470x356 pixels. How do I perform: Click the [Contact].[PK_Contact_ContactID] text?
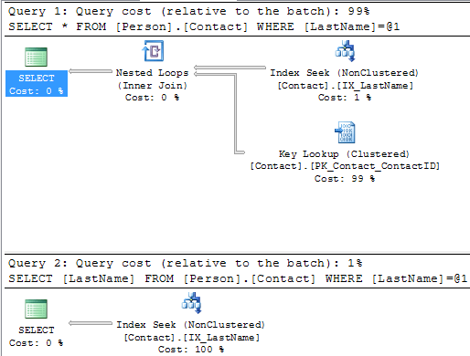(x=345, y=166)
